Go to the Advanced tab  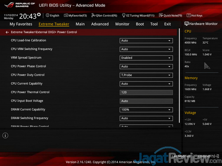point(100,24)
